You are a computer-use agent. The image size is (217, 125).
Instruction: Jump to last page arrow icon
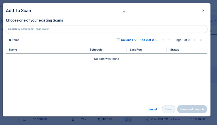click(x=201, y=40)
